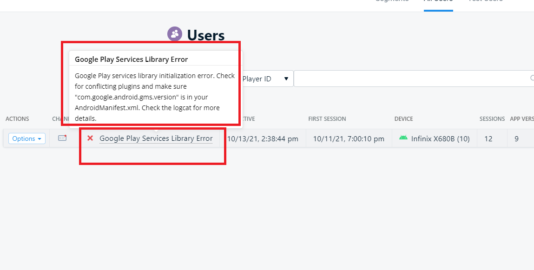
Task: Open the Player ID filter dropdown
Action: (267, 79)
